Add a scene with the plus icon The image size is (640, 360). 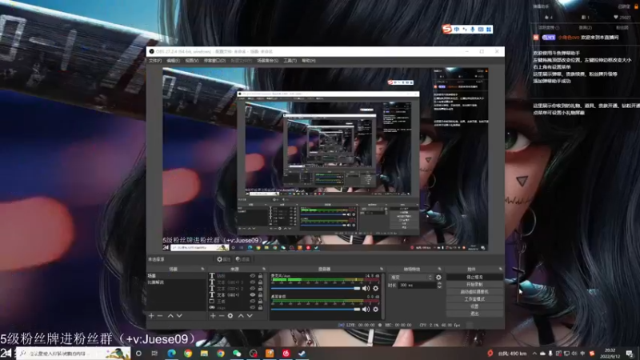151,316
